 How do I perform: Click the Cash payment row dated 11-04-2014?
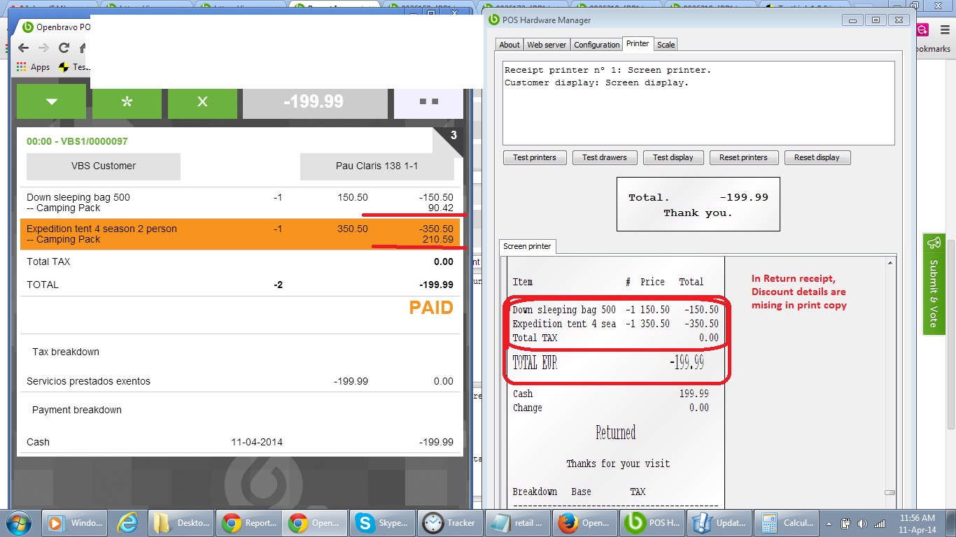pyautogui.click(x=240, y=442)
